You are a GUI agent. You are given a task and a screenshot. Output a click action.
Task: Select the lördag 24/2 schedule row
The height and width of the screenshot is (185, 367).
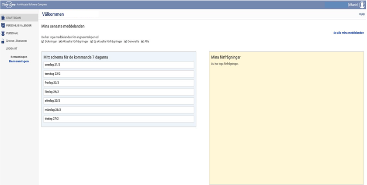[x=118, y=92]
